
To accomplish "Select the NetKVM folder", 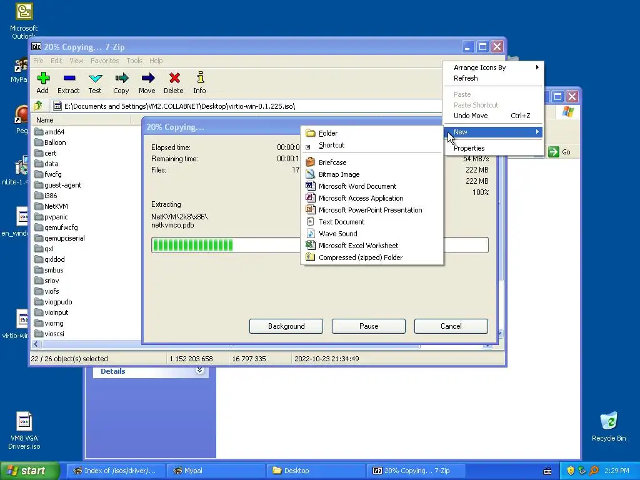I will 51,206.
